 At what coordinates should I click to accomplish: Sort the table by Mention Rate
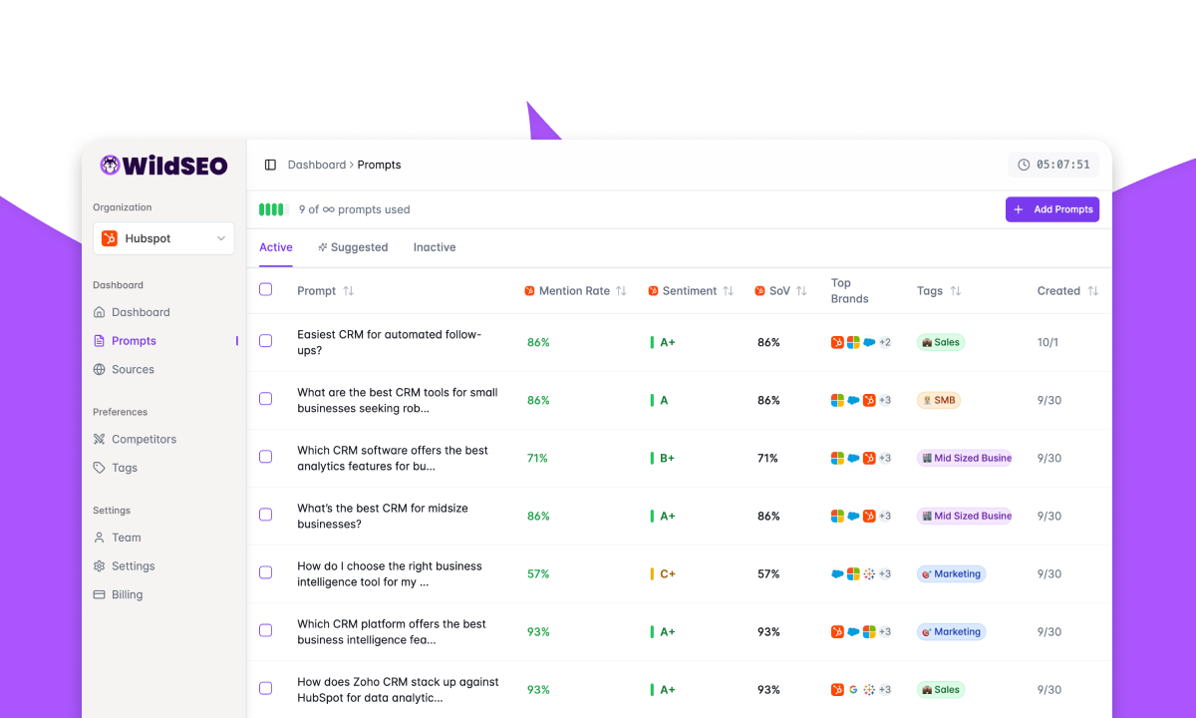point(622,290)
